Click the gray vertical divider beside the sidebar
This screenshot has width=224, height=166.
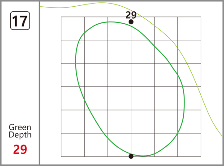tap(39, 83)
